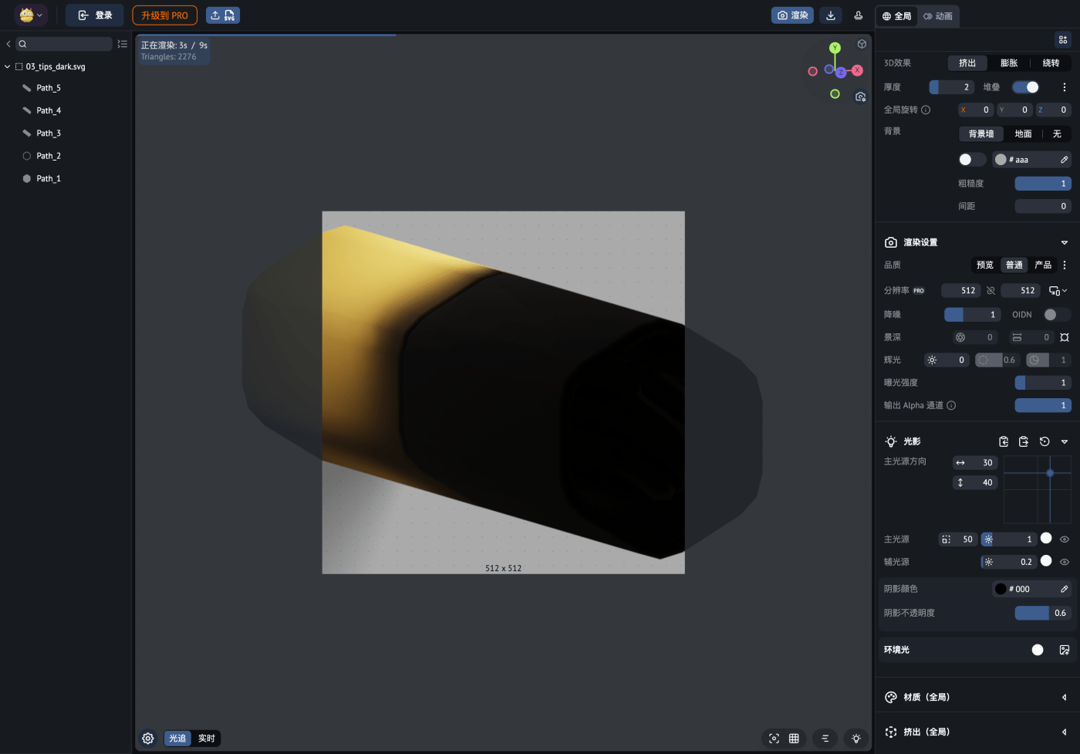Click the 升级到 PRO upgrade button
Image resolution: width=1080 pixels, height=754 pixels.
(x=164, y=15)
